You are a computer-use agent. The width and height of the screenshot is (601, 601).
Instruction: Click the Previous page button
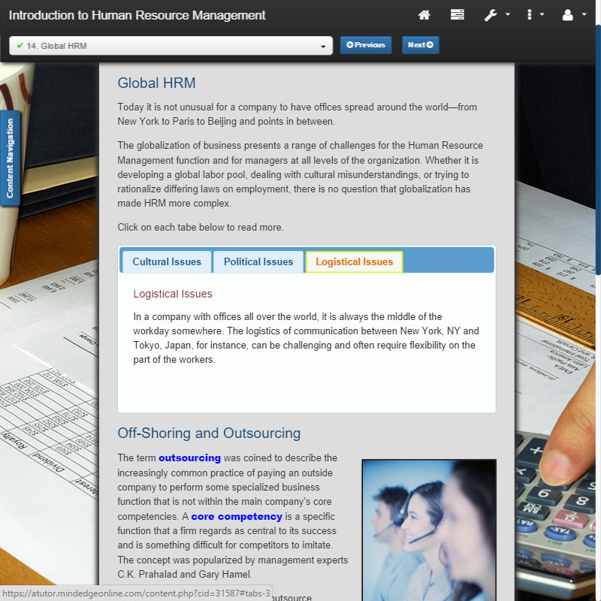click(366, 45)
